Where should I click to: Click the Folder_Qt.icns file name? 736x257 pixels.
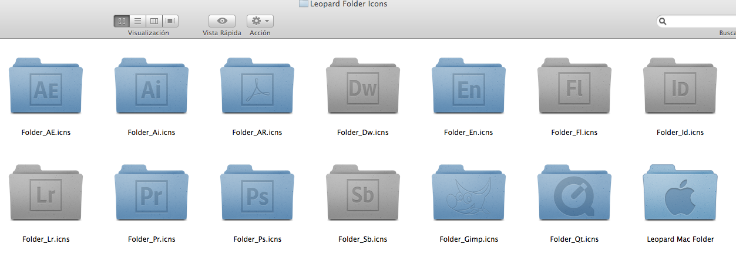click(574, 239)
